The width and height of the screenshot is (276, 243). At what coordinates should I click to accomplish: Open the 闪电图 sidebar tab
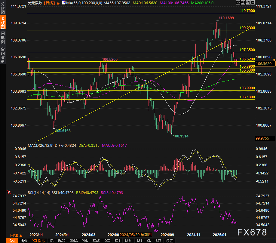tap(3, 37)
